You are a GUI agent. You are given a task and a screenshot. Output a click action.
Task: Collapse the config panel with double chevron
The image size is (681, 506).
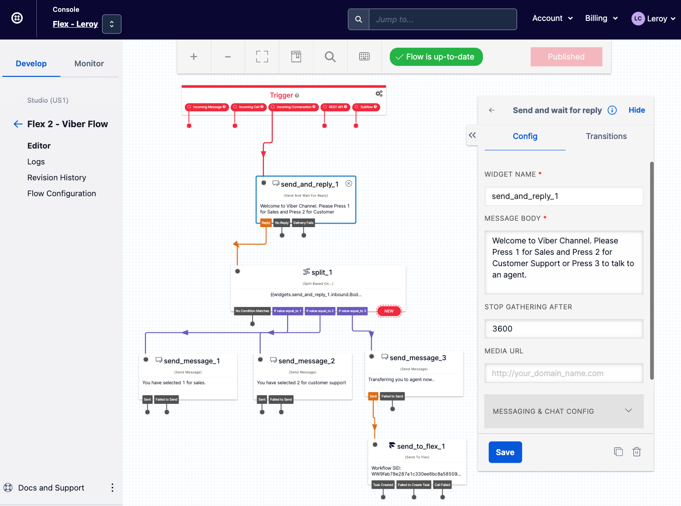tap(472, 135)
